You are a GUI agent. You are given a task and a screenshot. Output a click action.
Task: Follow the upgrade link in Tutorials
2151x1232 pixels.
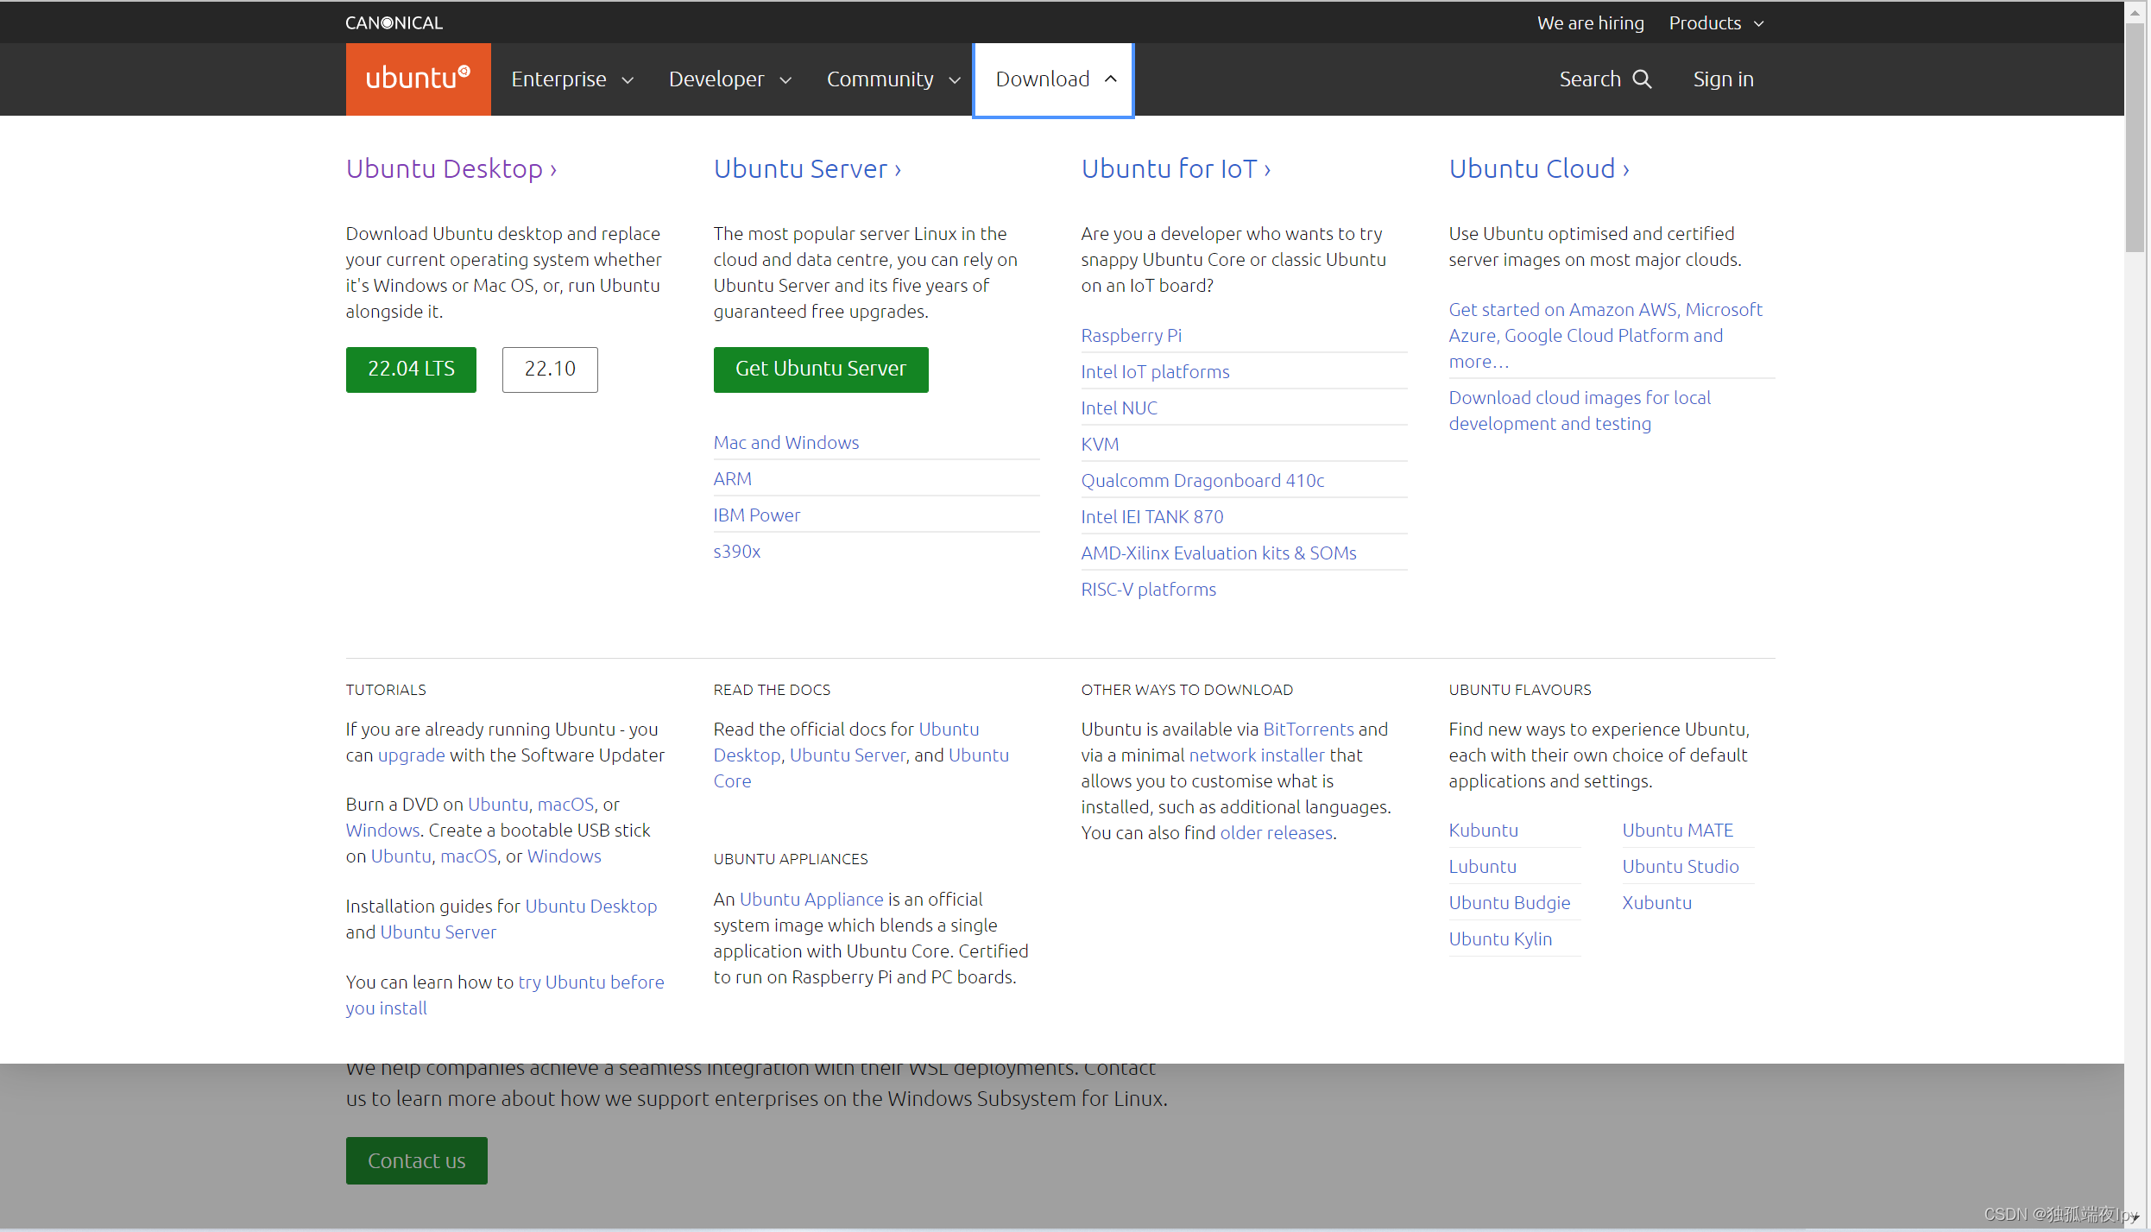(x=412, y=755)
